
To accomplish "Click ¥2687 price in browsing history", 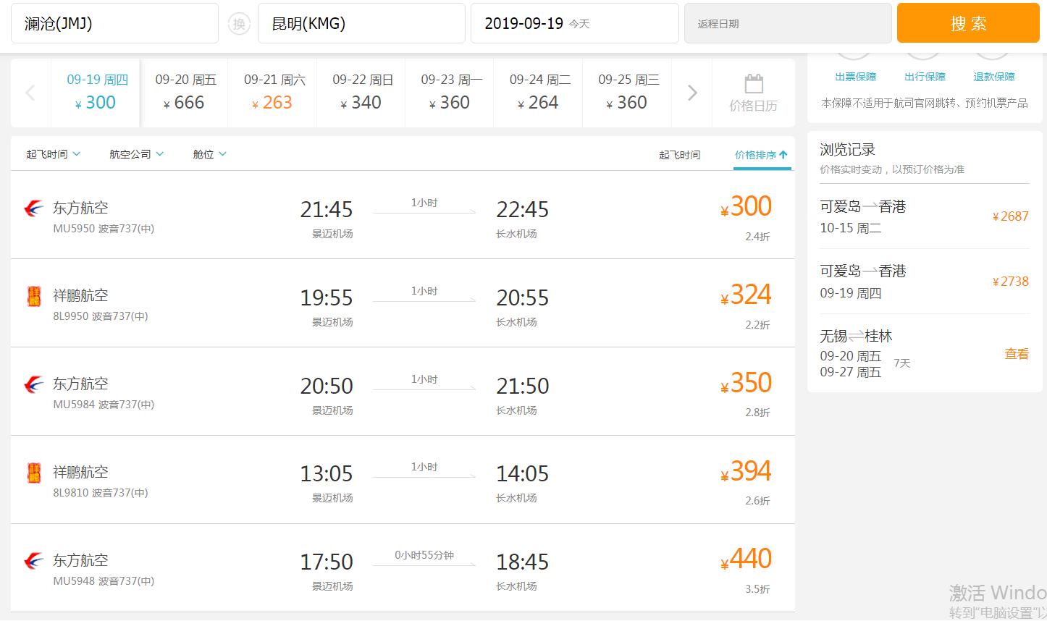I will (1011, 216).
